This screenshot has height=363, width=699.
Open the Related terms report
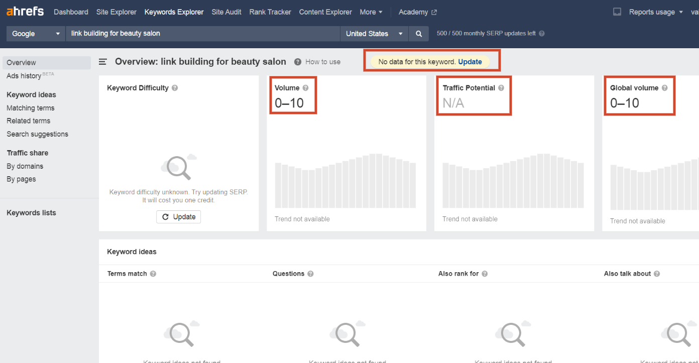[x=28, y=120]
